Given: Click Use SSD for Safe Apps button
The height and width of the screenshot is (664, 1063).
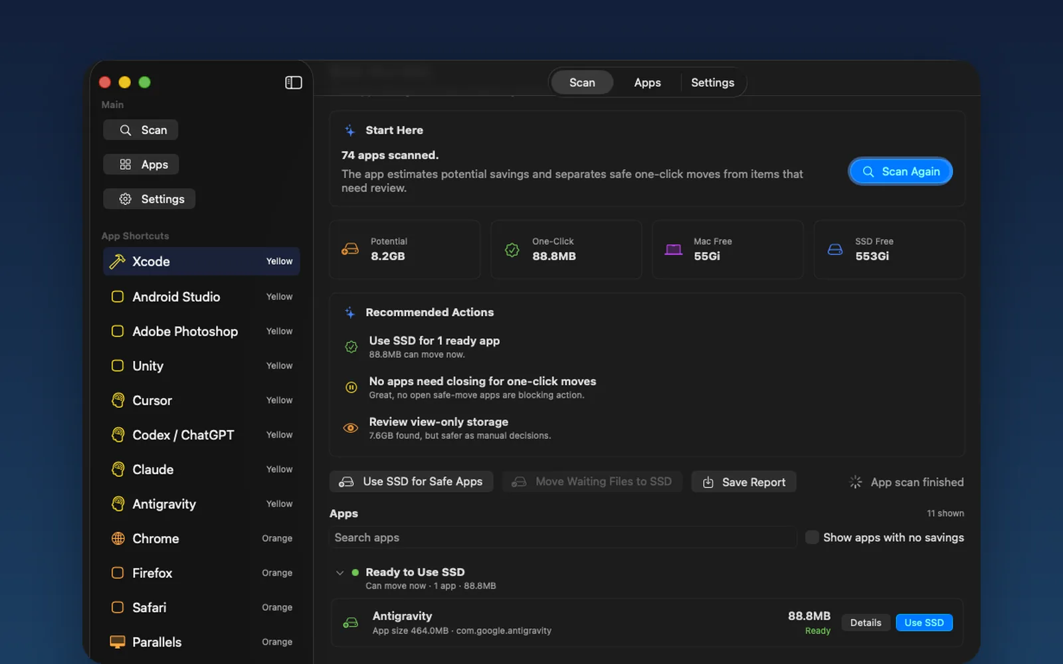Looking at the screenshot, I should tap(411, 481).
